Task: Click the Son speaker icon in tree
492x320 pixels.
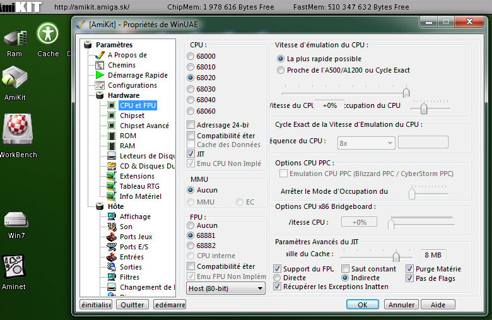Action: [112, 227]
